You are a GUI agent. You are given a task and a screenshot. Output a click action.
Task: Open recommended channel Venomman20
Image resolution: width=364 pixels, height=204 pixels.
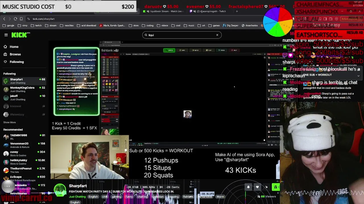24,145
